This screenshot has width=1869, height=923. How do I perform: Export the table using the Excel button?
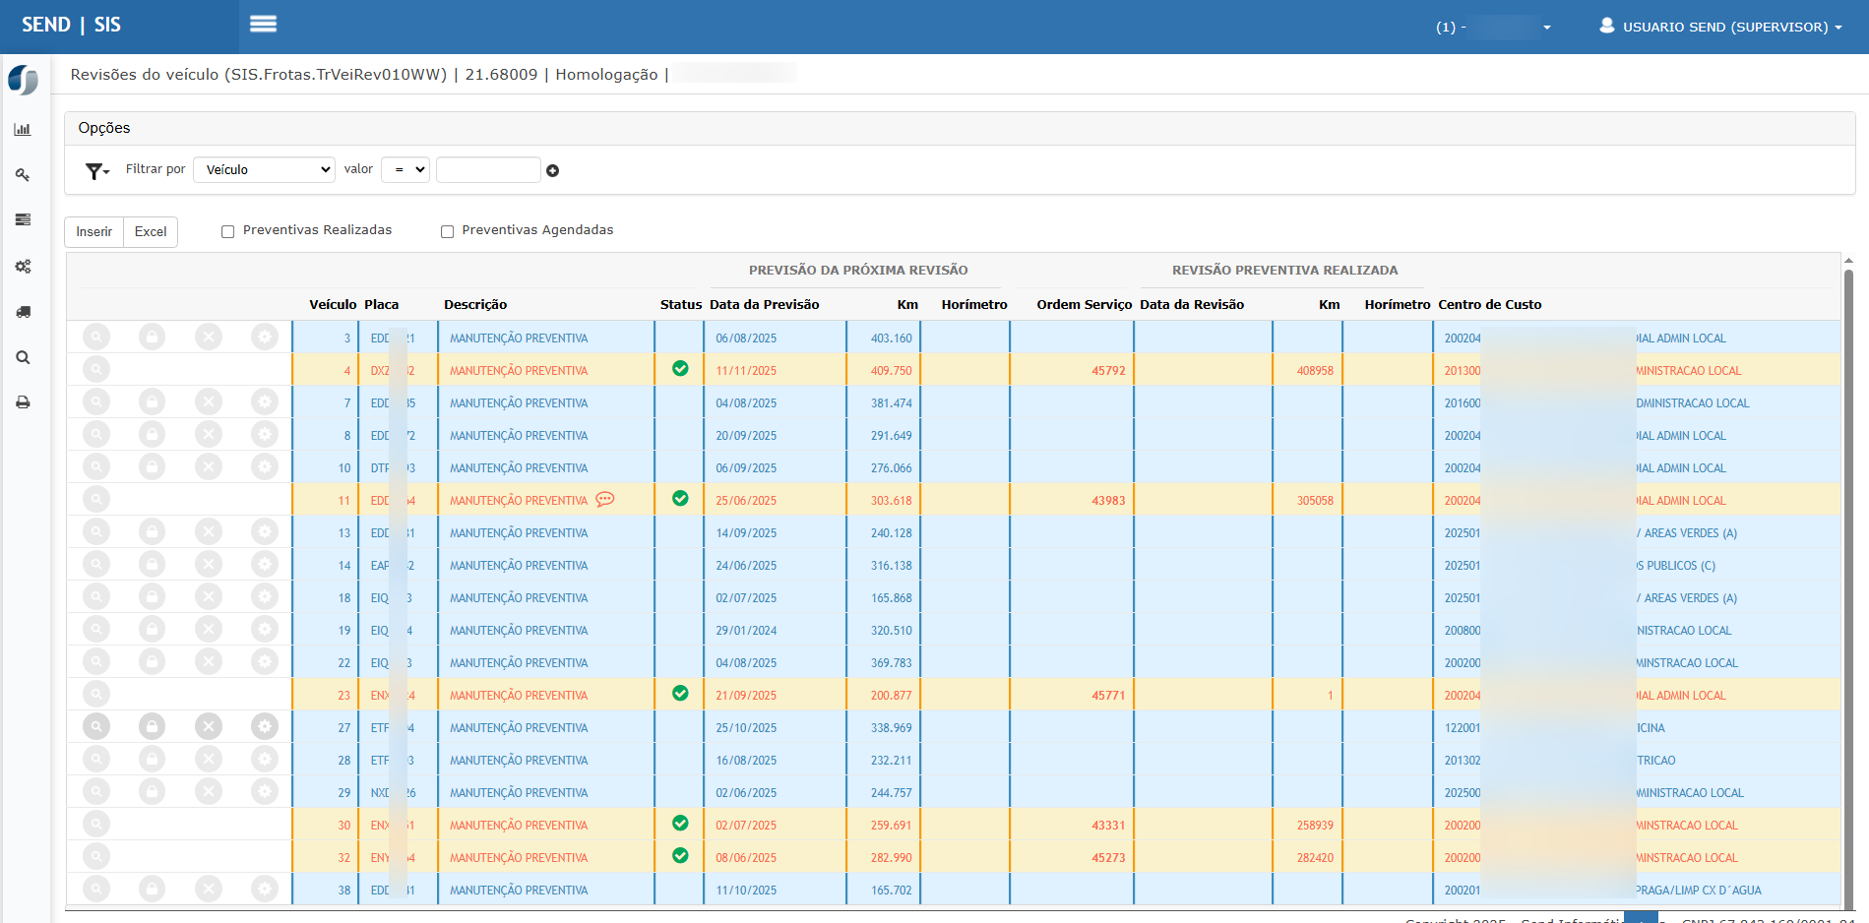[151, 232]
